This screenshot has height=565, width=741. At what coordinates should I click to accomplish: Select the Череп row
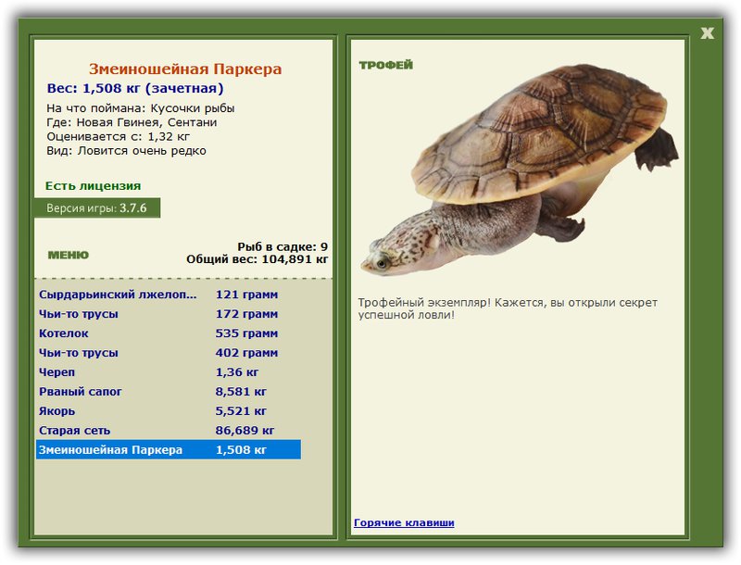[169, 371]
